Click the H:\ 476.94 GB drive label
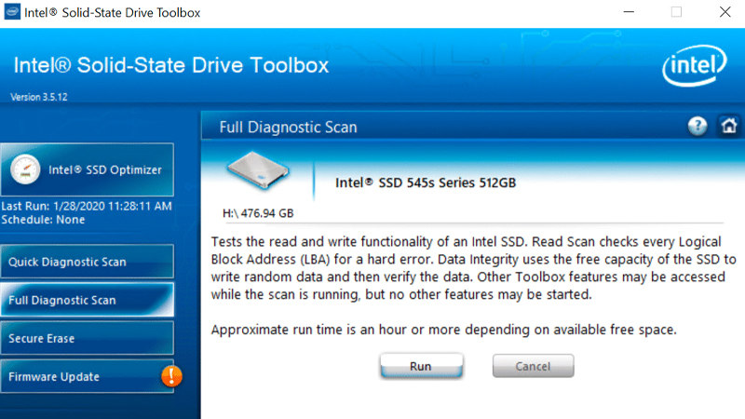The height and width of the screenshot is (419, 745). pyautogui.click(x=258, y=213)
